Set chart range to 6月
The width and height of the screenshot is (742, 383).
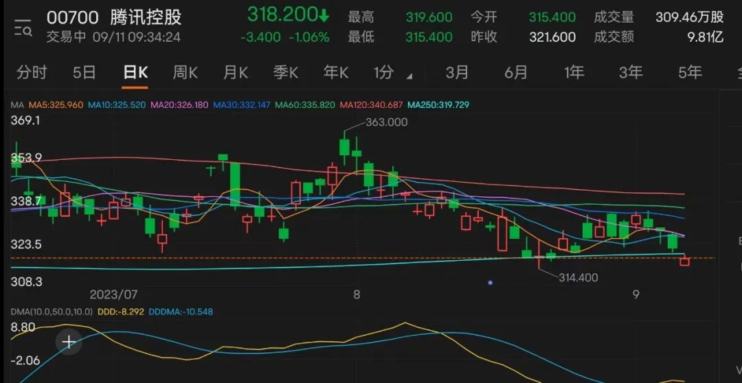click(x=516, y=72)
